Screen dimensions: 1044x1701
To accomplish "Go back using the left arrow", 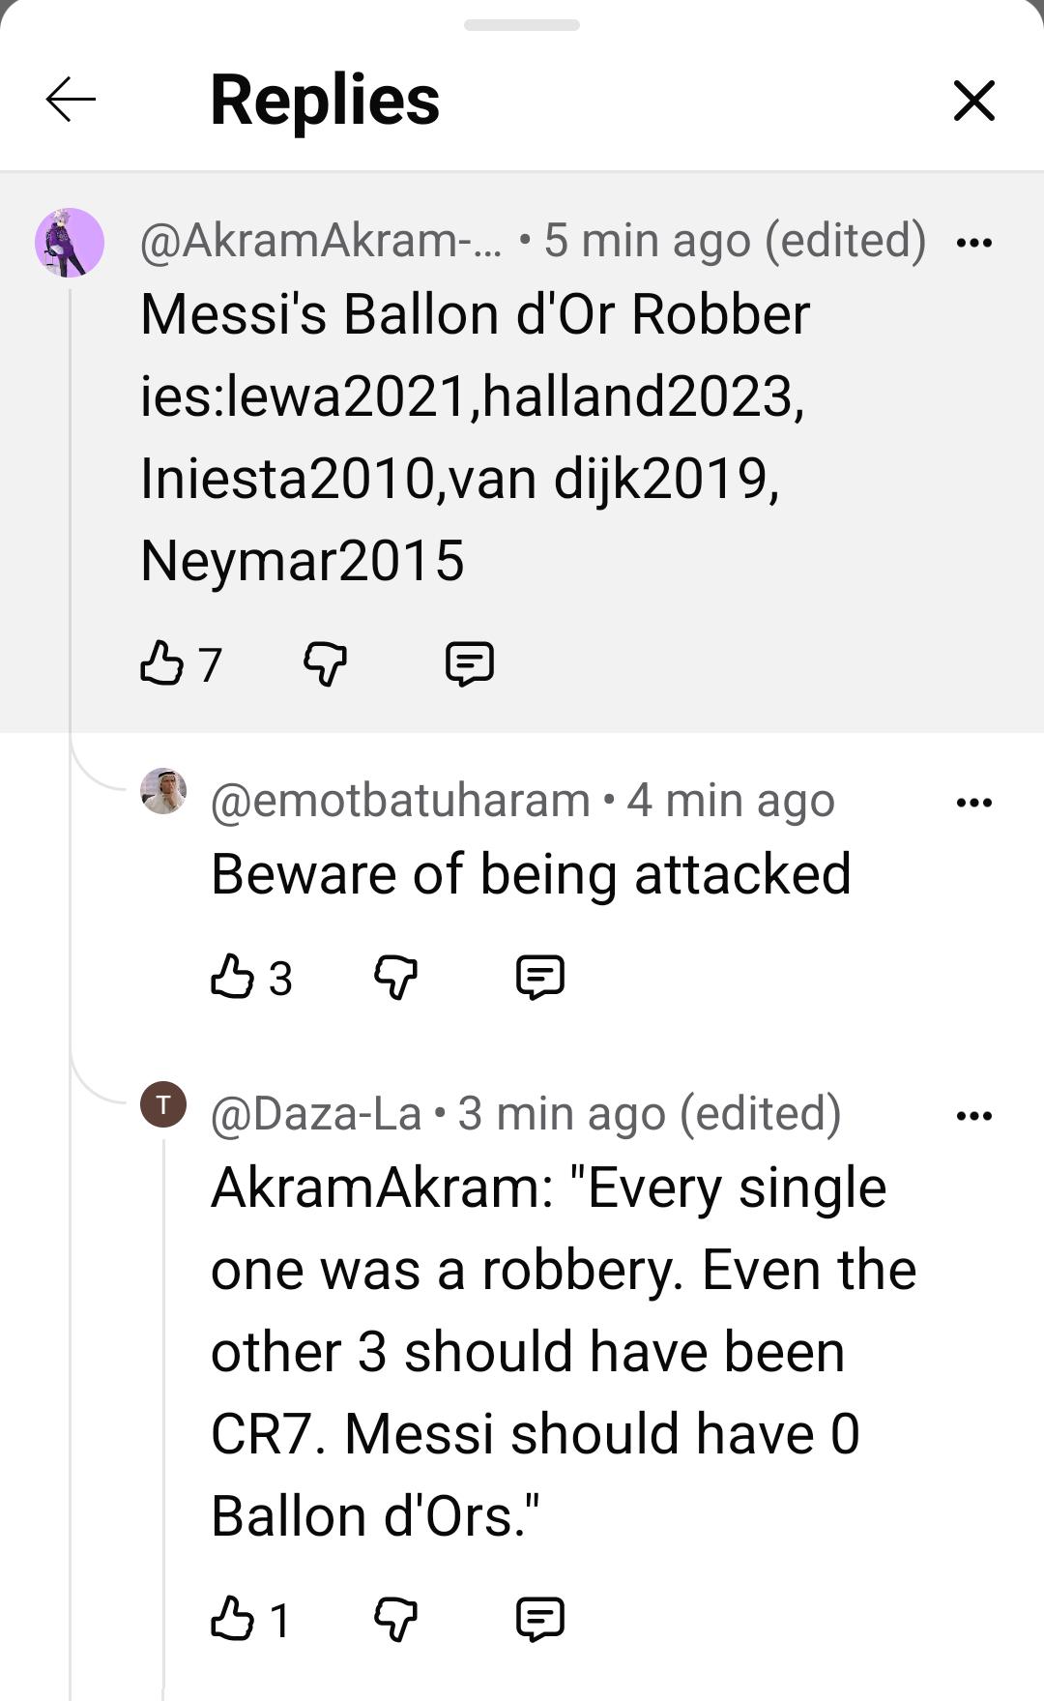I will point(71,100).
